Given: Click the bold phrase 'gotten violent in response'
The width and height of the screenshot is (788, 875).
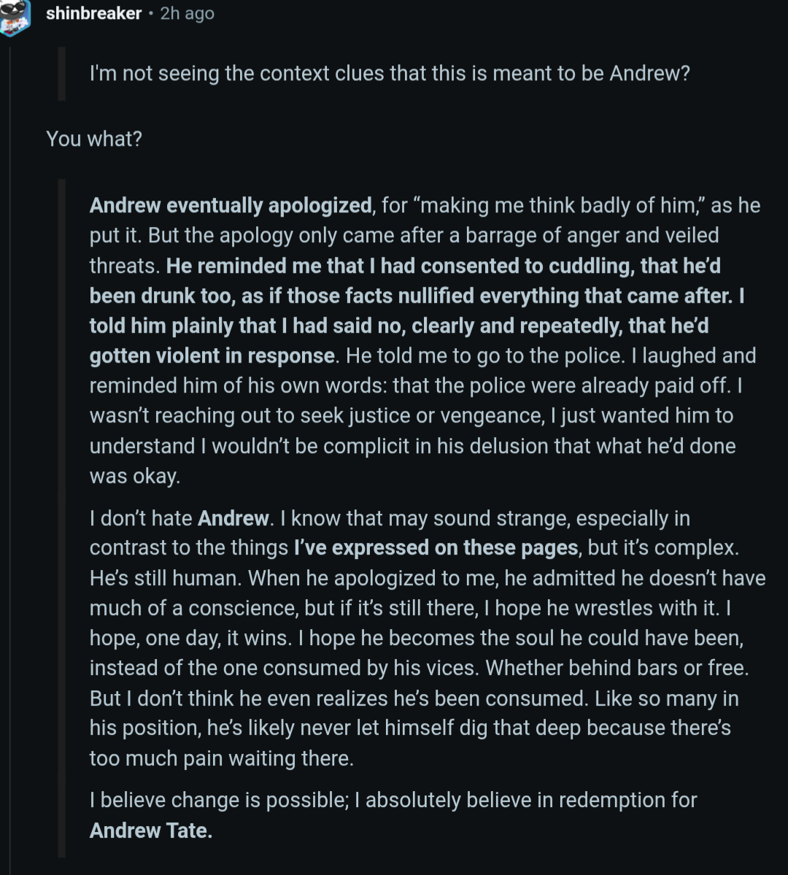Looking at the screenshot, I should click(212, 356).
